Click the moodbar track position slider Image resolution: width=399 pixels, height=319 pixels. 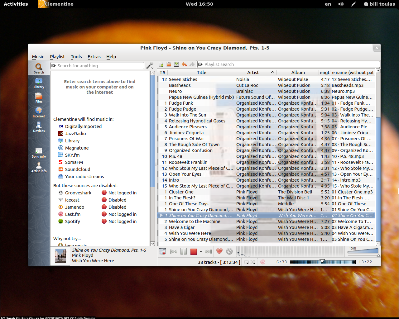tap(323, 262)
